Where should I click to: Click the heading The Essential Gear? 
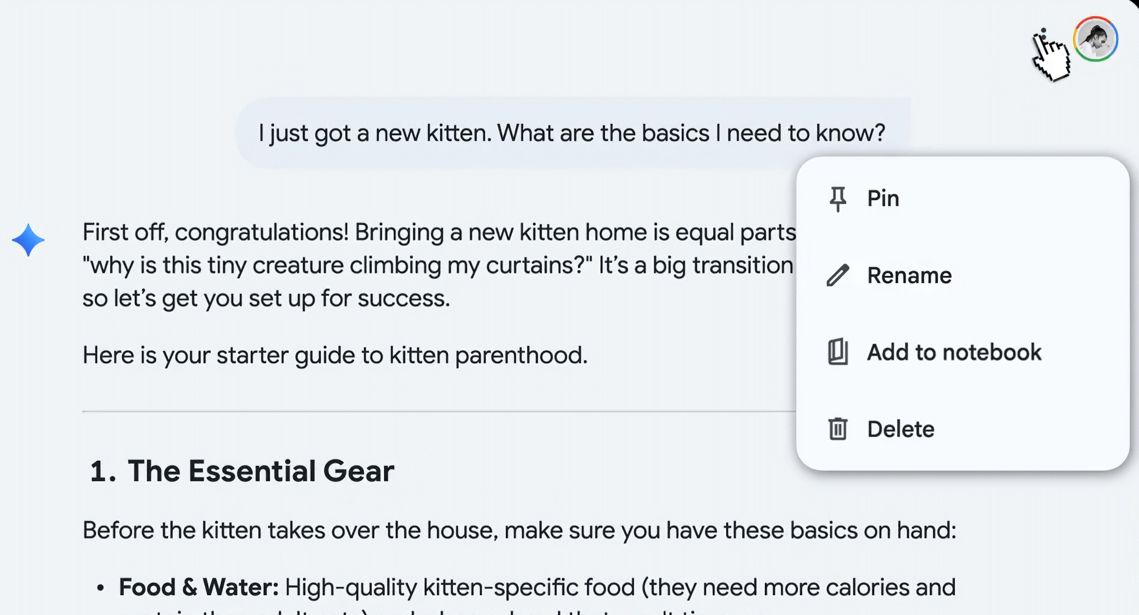pyautogui.click(x=261, y=471)
